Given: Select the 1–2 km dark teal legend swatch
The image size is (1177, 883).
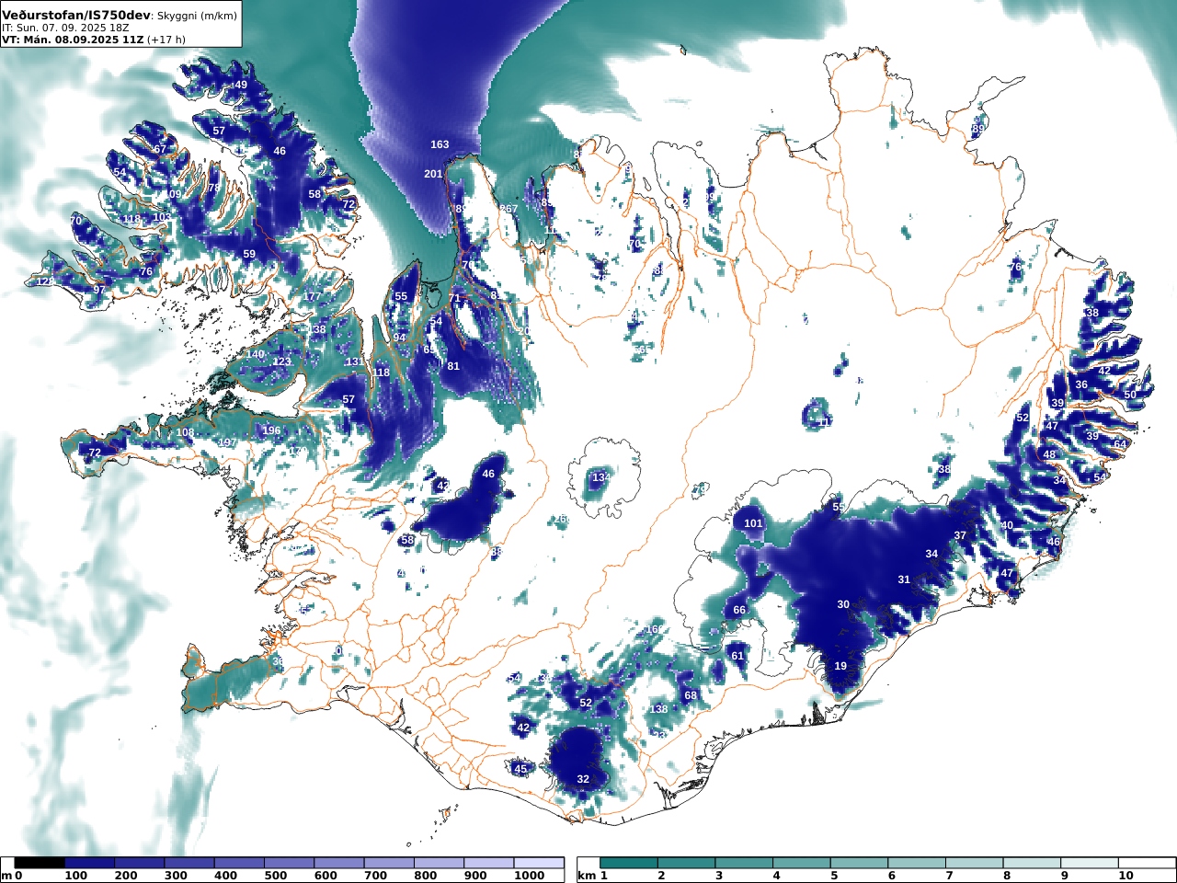Looking at the screenshot, I should 629,863.
